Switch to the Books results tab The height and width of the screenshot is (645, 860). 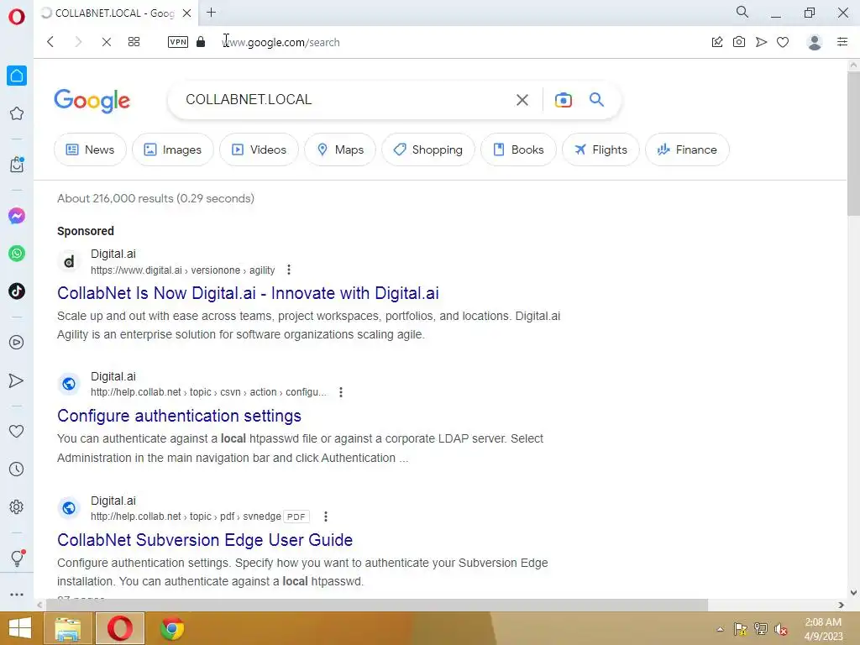pos(518,149)
